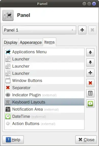
Task: Select Applications Menu in the items list
Action: 45,52
